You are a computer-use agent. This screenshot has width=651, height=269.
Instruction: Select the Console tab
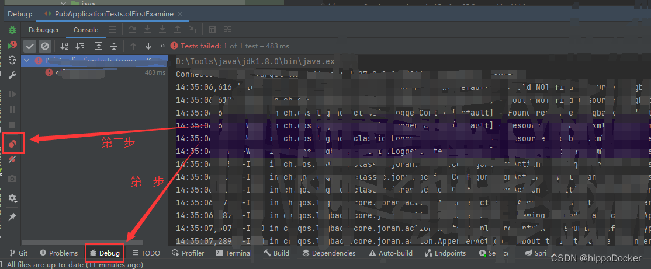coord(86,30)
